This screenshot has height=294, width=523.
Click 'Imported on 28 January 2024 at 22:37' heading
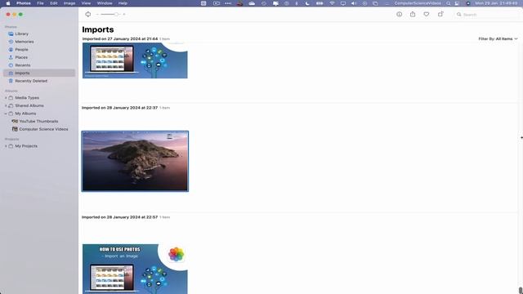(x=120, y=108)
